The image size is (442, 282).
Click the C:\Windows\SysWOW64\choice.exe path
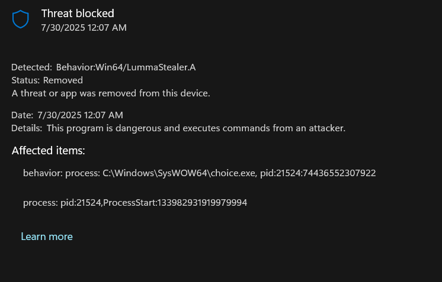(x=180, y=173)
